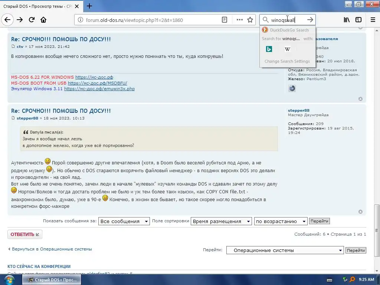Open page actions three-dot menu
The height and width of the screenshot is (285, 380).
click(x=239, y=20)
